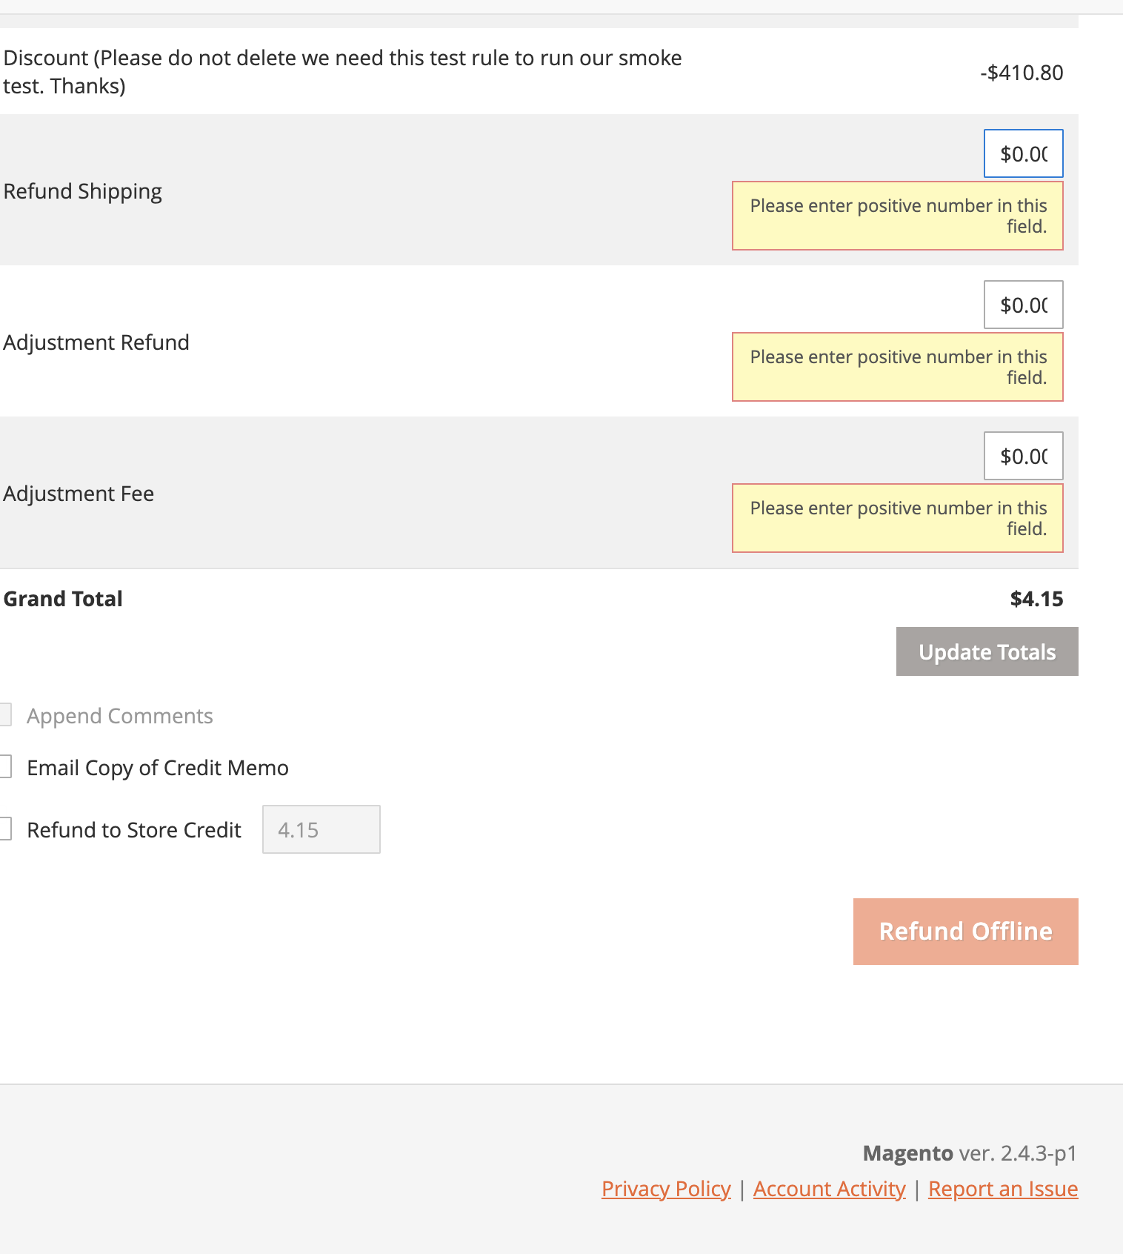Viewport: 1123px width, 1254px height.
Task: Click the Refund Shipping amount field
Action: point(1023,153)
